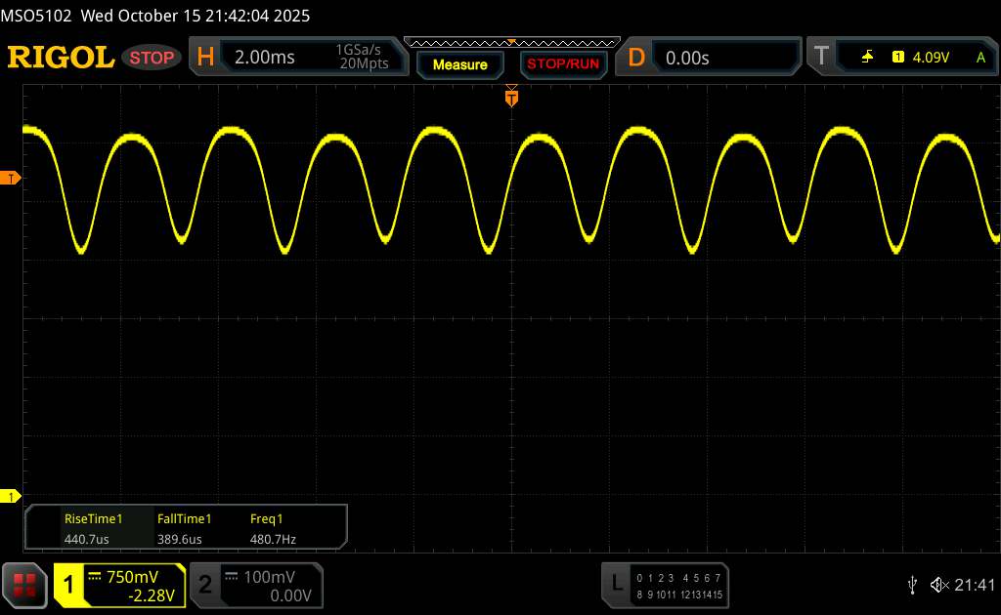Toggle channel 1 with 750mV label
Image resolution: width=1001 pixels, height=615 pixels.
point(119,585)
